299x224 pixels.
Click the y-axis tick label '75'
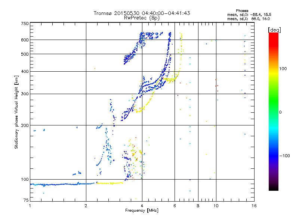tap(26, 200)
